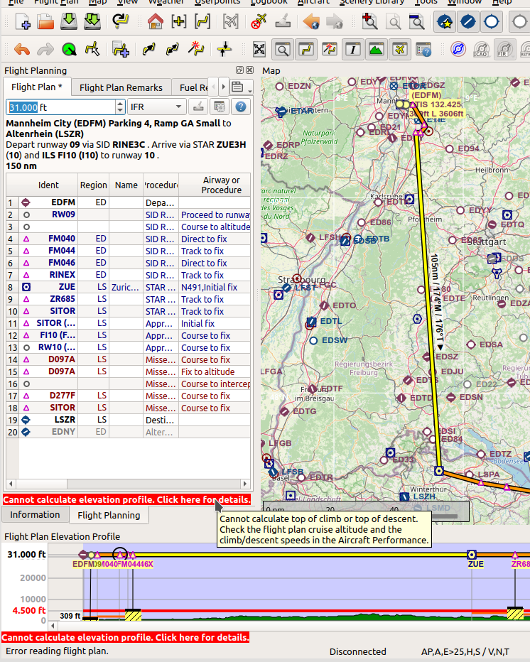This screenshot has height=662, width=530.
Task: Go to the home view via house icon
Action: point(155,21)
